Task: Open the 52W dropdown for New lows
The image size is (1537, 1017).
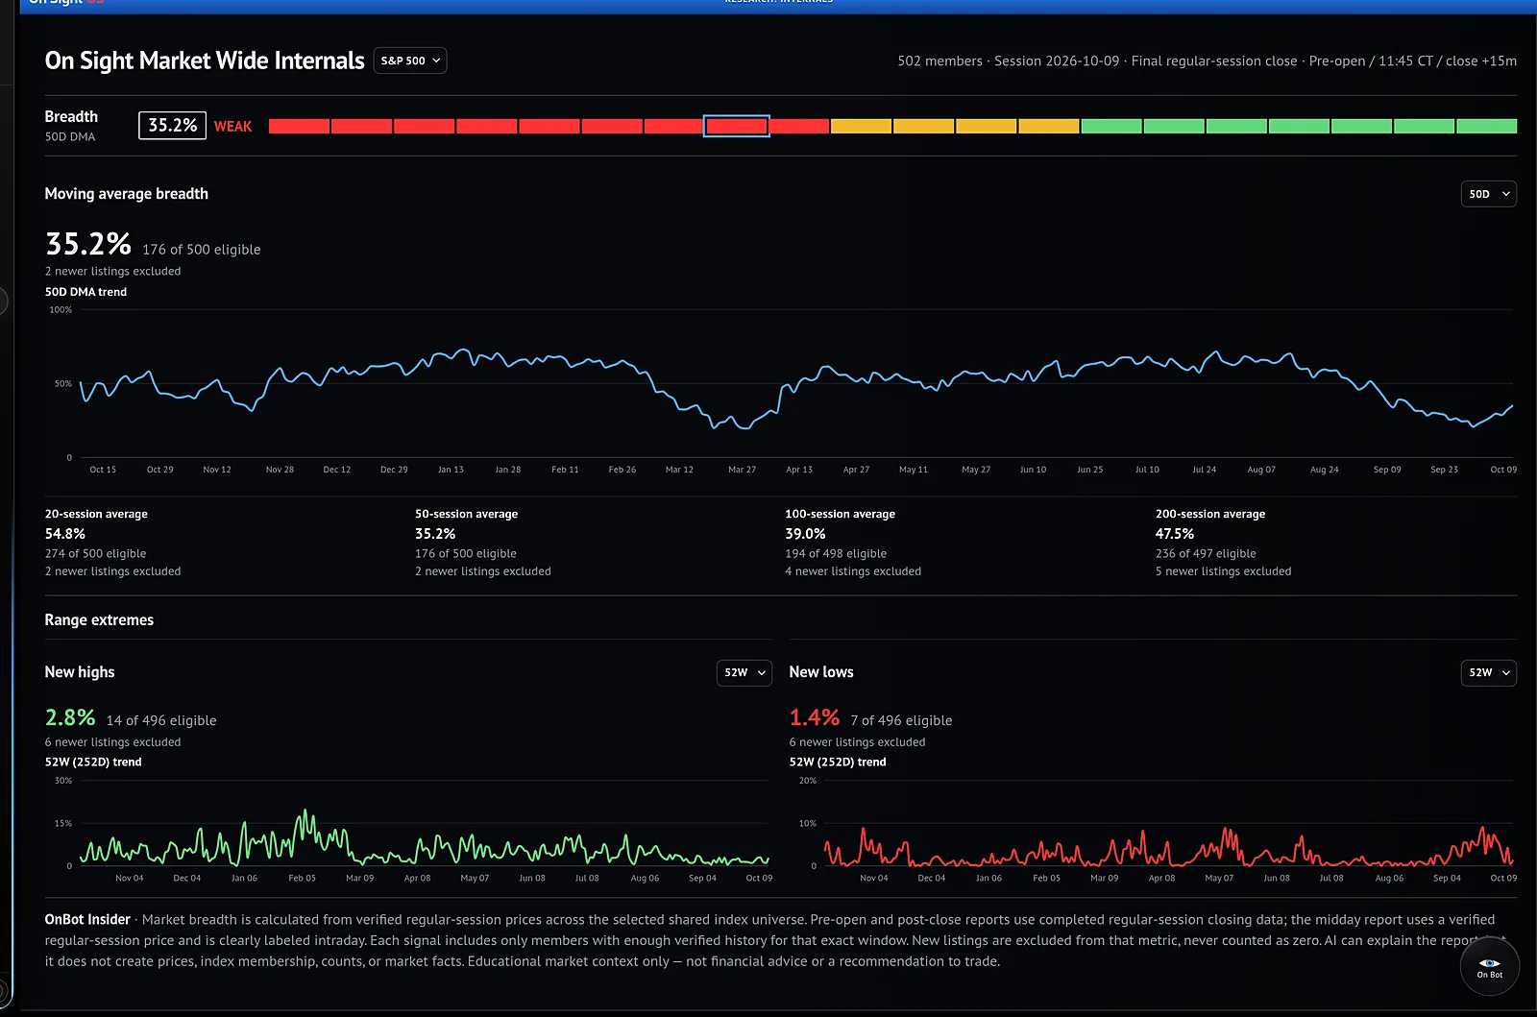Action: point(1488,672)
